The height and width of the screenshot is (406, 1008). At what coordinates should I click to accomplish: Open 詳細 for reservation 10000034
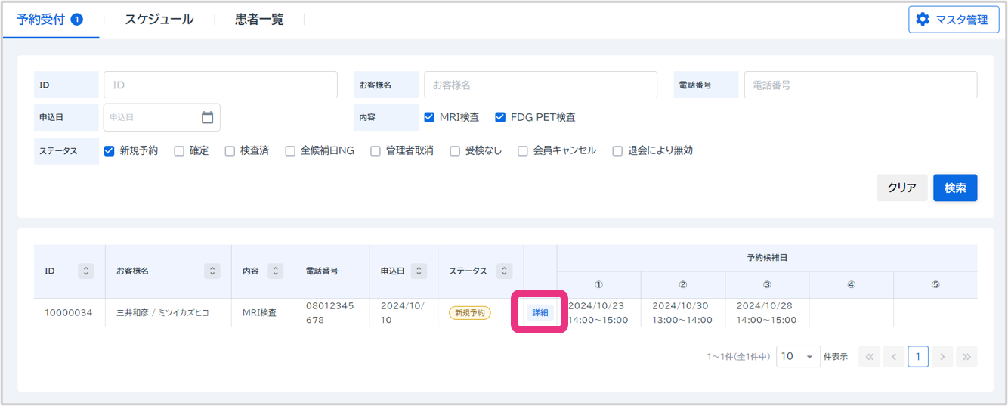click(540, 312)
